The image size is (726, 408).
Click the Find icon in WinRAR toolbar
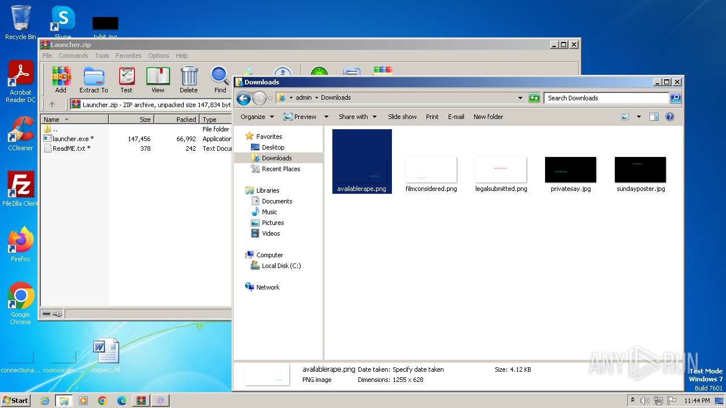[220, 79]
